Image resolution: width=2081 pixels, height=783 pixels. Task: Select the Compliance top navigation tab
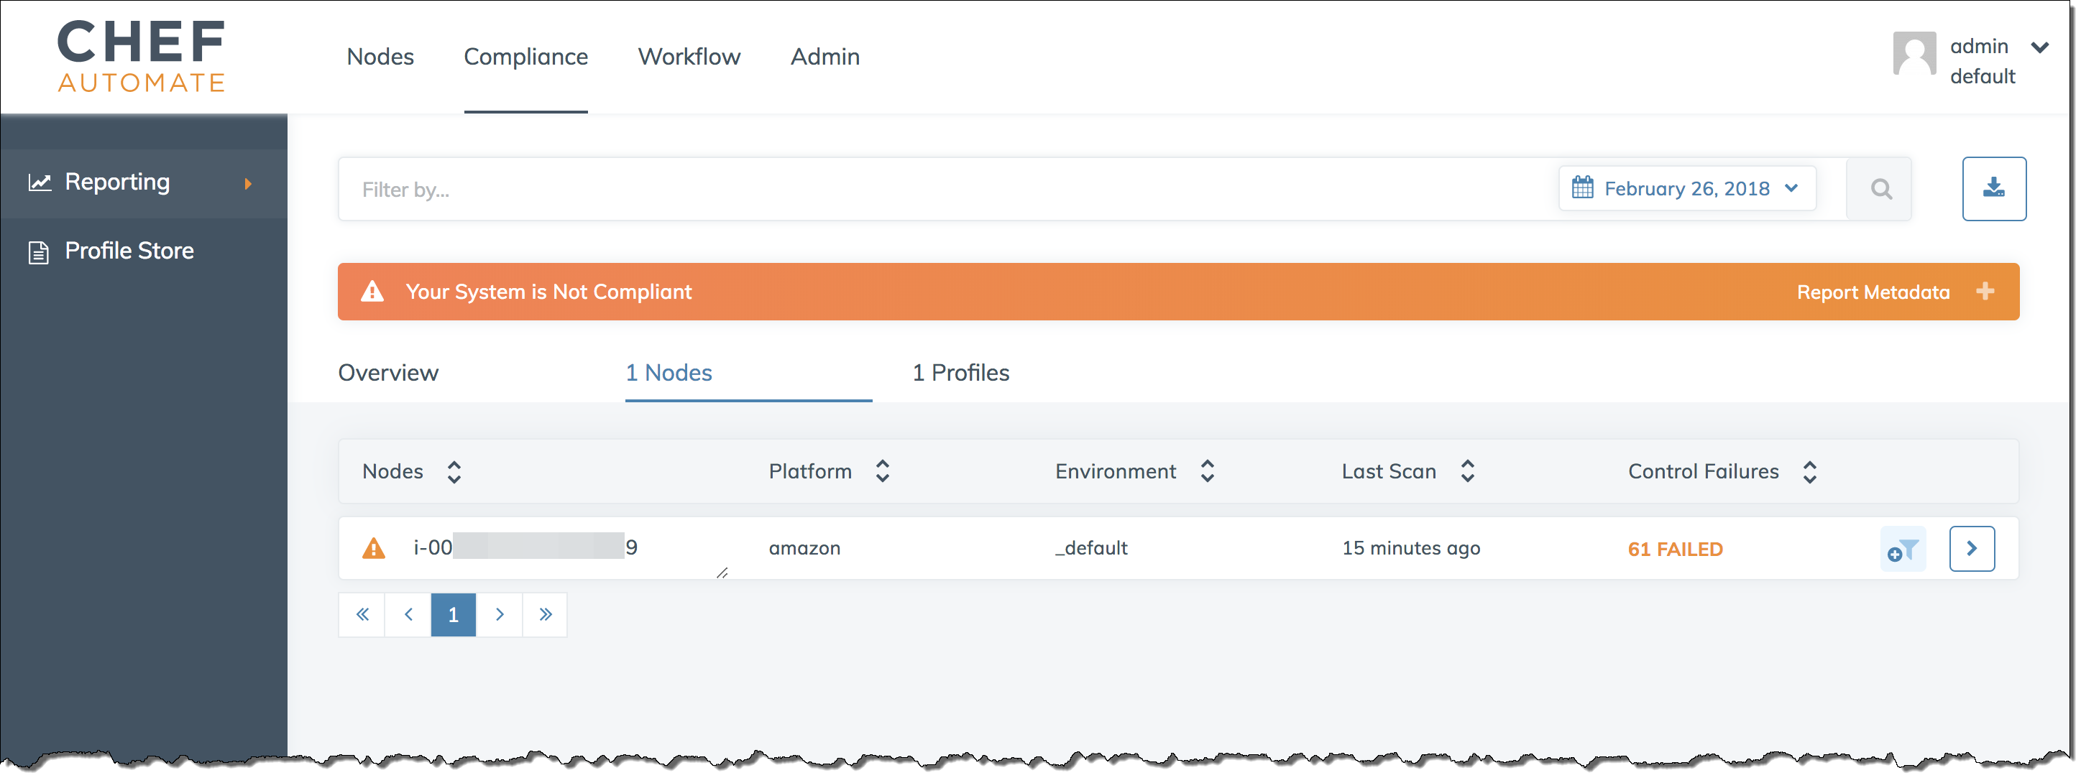525,56
